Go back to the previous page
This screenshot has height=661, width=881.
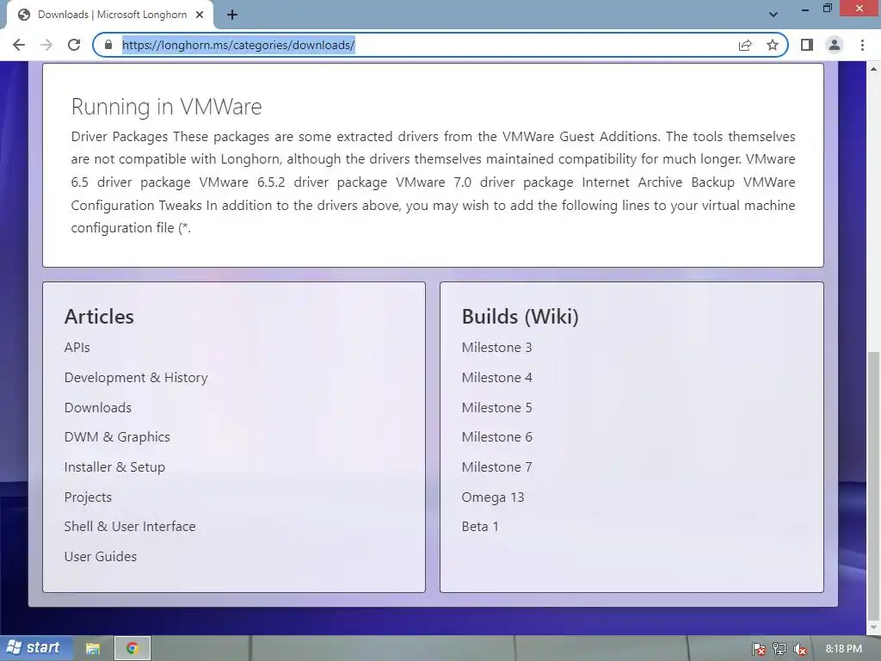pyautogui.click(x=19, y=45)
